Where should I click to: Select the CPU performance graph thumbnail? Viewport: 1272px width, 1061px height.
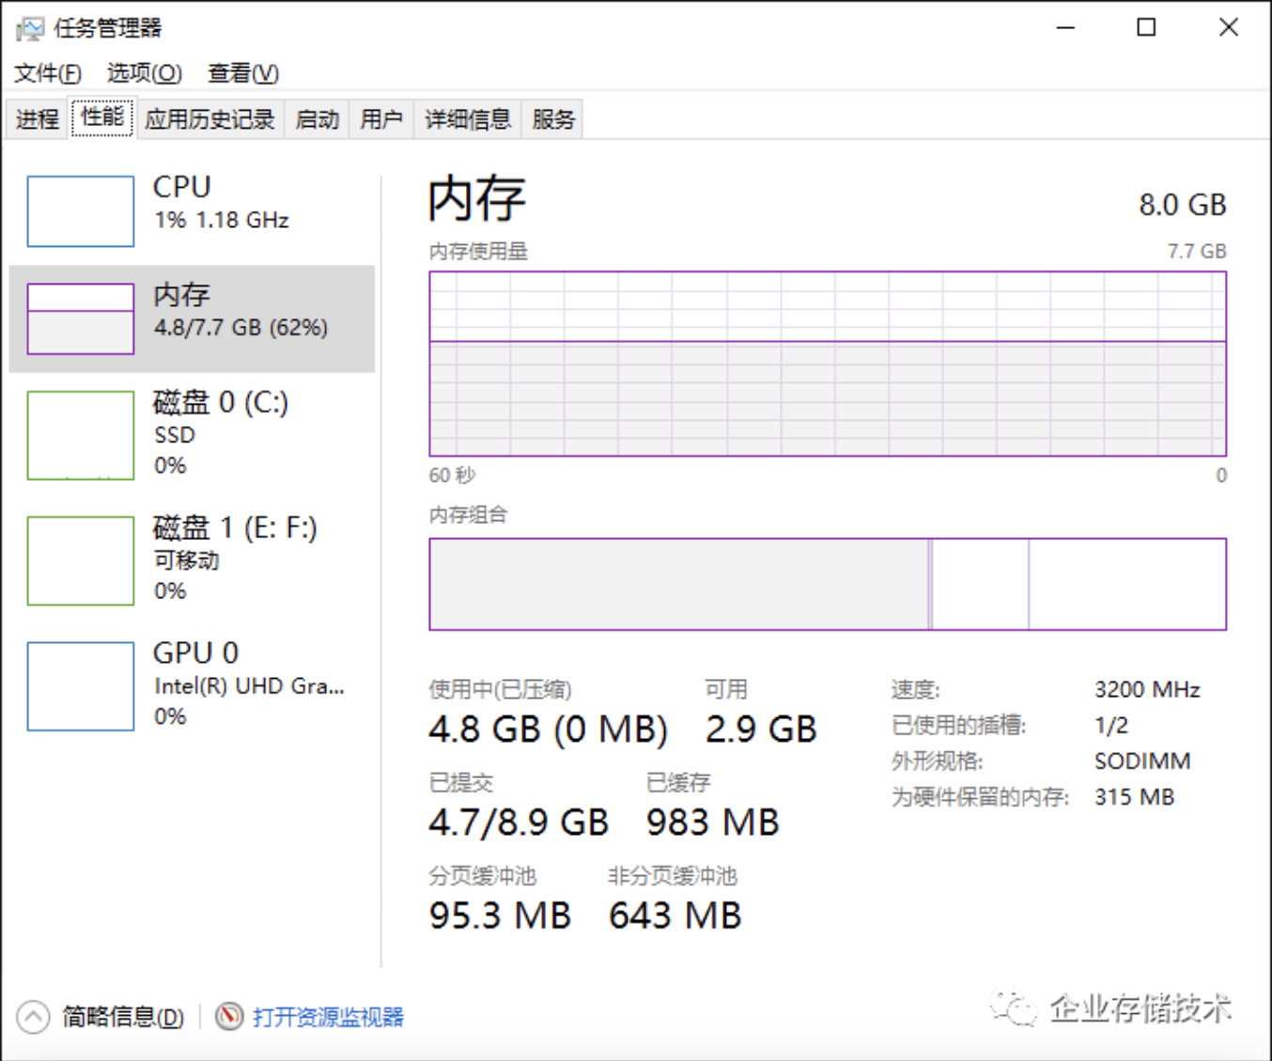coord(81,211)
